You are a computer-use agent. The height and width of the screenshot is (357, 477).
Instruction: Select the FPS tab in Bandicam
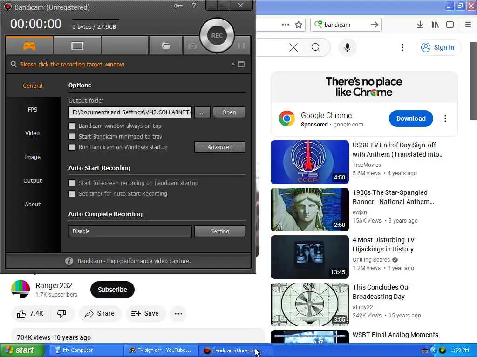pyautogui.click(x=33, y=109)
